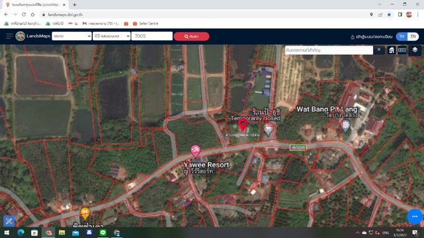Switch language to TH

(x=402, y=36)
